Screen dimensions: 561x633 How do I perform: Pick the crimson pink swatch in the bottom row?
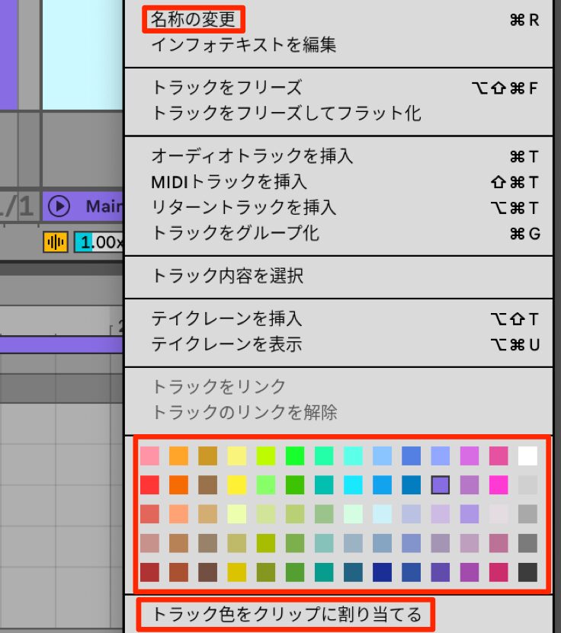(x=498, y=572)
